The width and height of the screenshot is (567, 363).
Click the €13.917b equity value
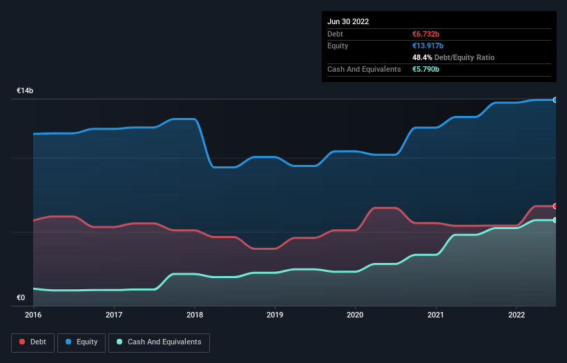point(427,46)
